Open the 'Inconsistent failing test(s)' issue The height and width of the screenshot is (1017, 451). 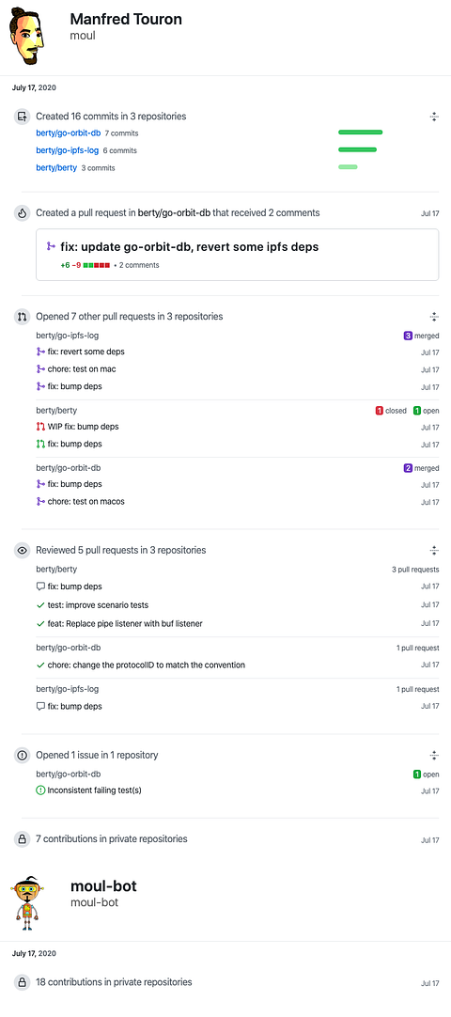[94, 790]
